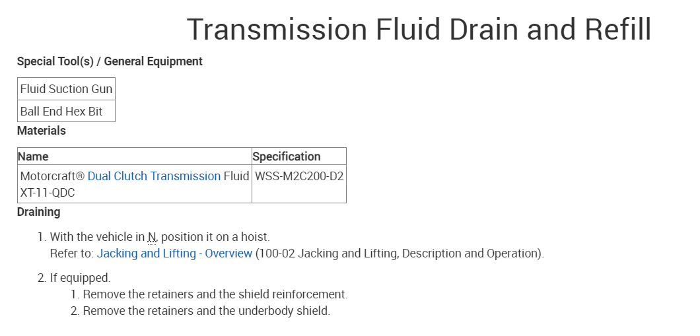This screenshot has width=700, height=336.
Task: Click the Motorcraft® brand name text
Action: tap(52, 176)
